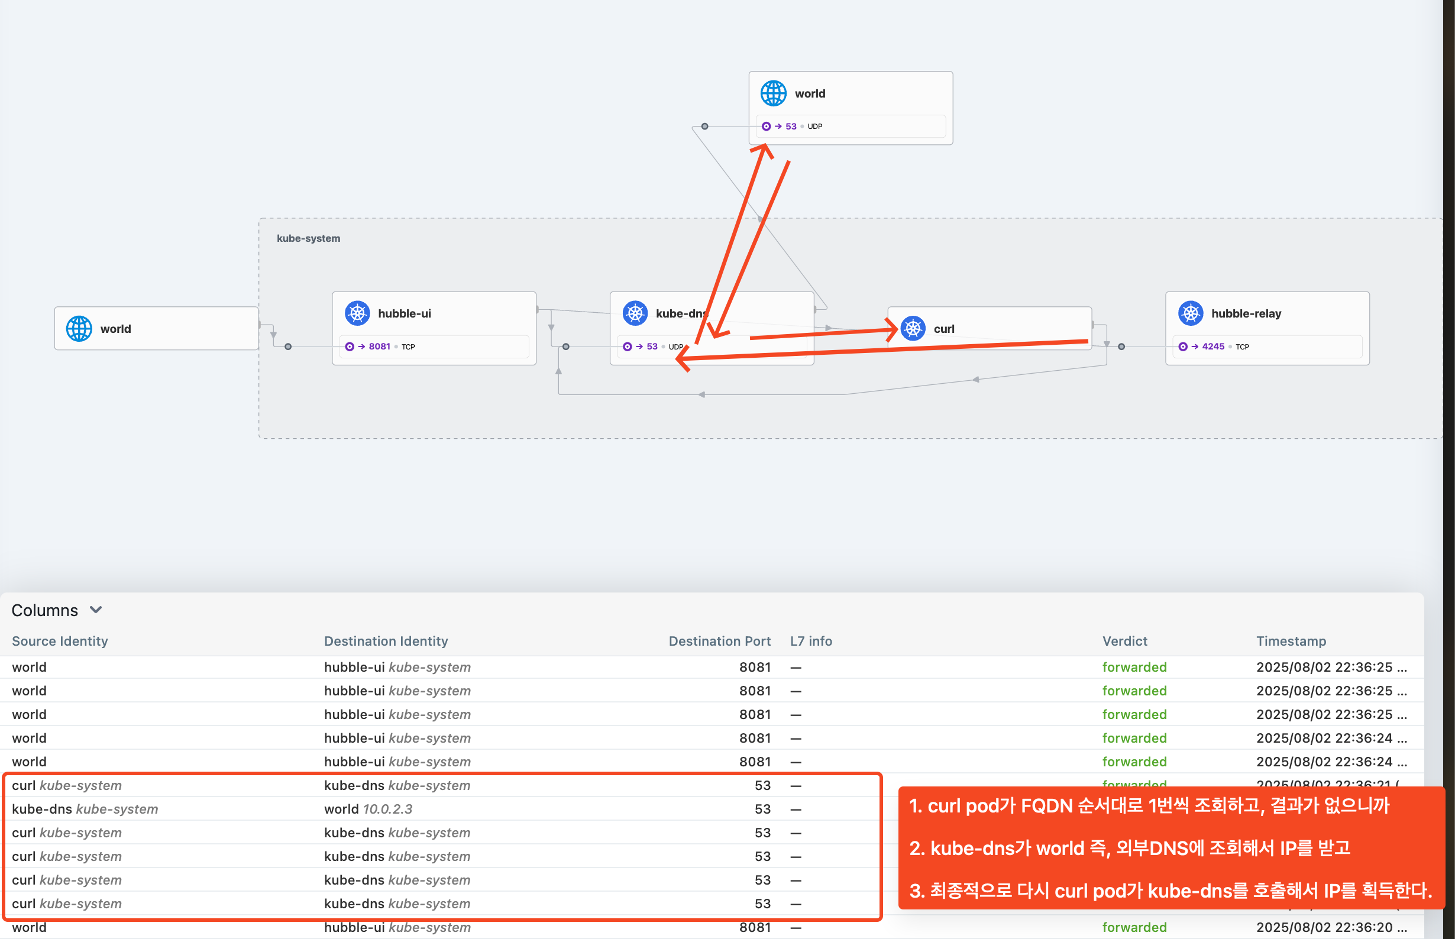1455x939 pixels.
Task: Click the kube-dns Kubernetes wheel icon
Action: click(x=635, y=313)
